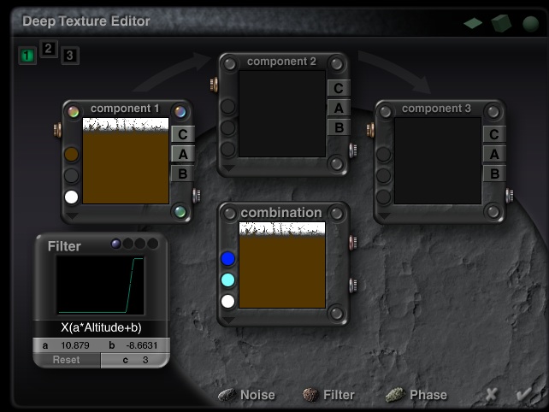Click the sphere preview icon

[x=530, y=24]
